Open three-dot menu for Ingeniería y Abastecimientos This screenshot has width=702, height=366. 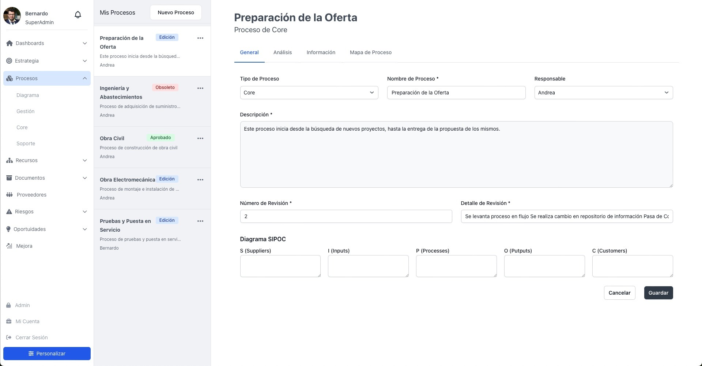(200, 88)
